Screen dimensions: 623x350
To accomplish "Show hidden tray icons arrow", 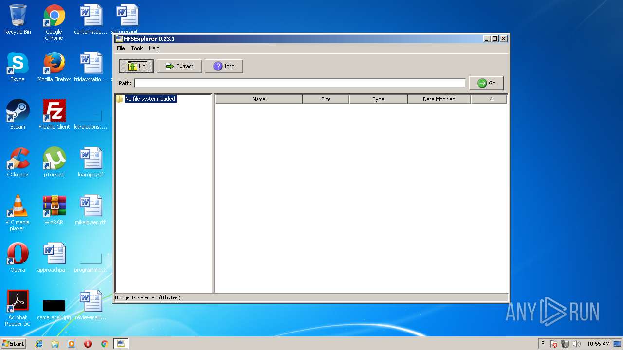I will [x=543, y=343].
